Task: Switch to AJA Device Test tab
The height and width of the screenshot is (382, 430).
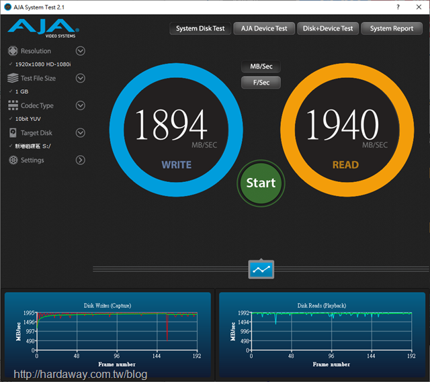Action: pyautogui.click(x=264, y=28)
